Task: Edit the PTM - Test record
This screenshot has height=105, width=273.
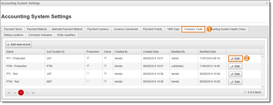Action: coord(235,82)
